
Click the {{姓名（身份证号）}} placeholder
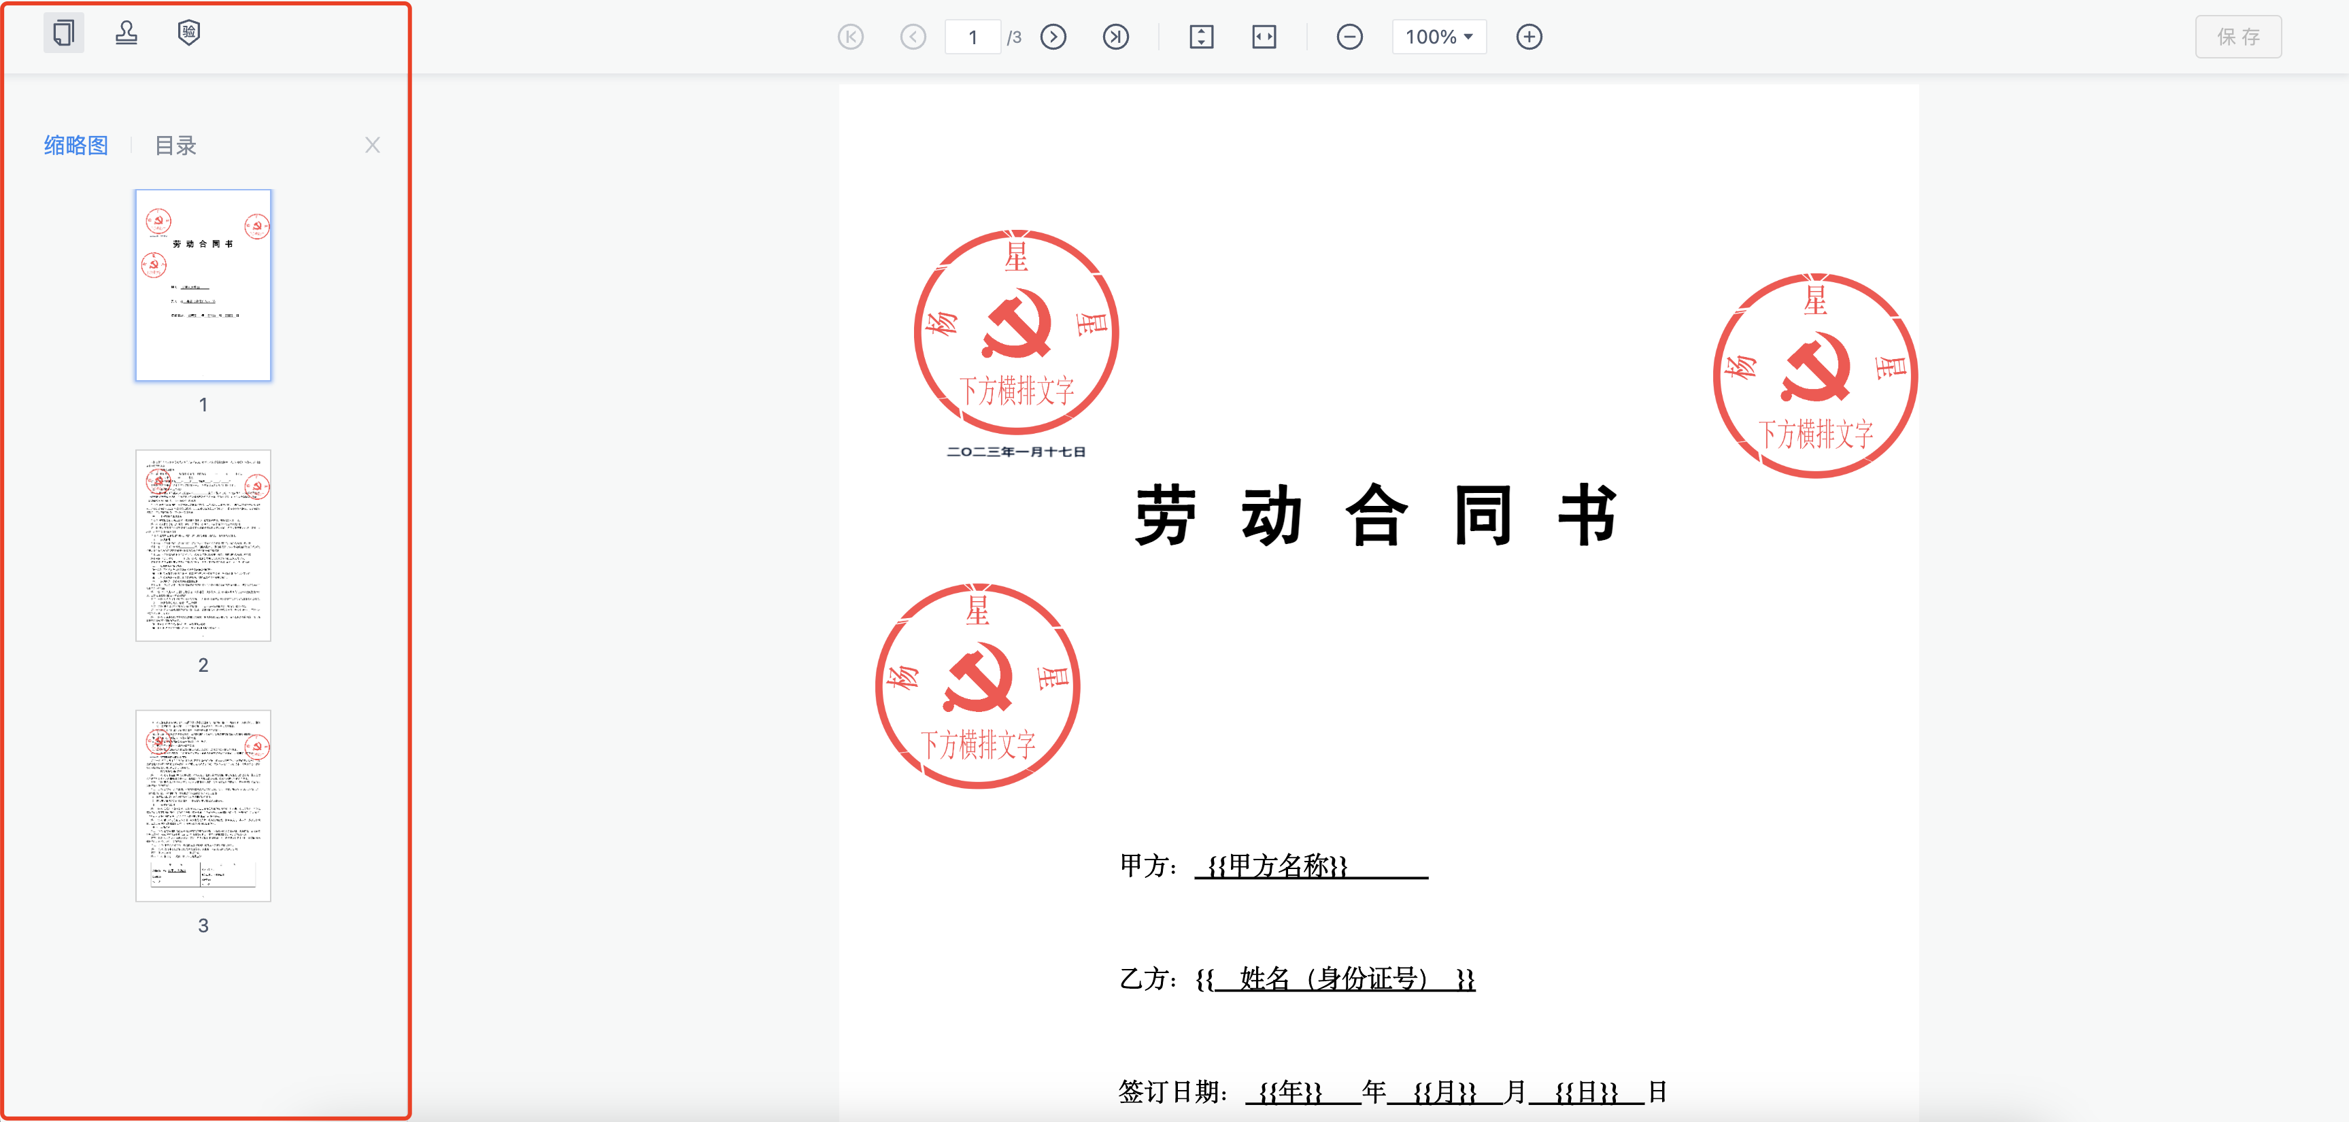[1335, 978]
